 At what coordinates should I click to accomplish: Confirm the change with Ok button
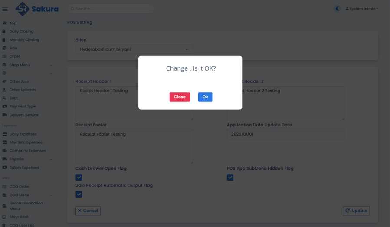tap(205, 97)
